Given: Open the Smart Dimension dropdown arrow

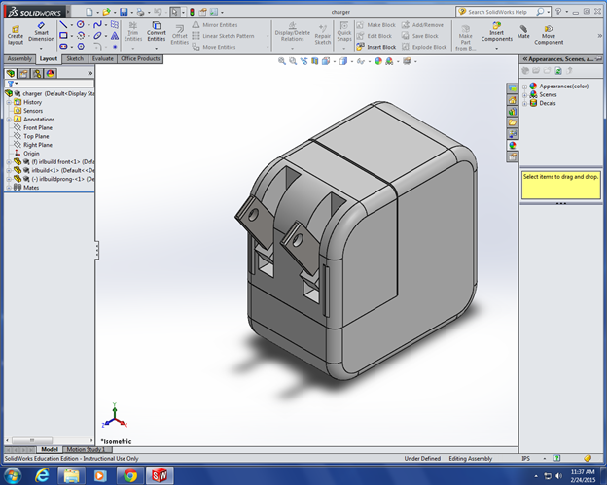Looking at the screenshot, I should (x=41, y=49).
